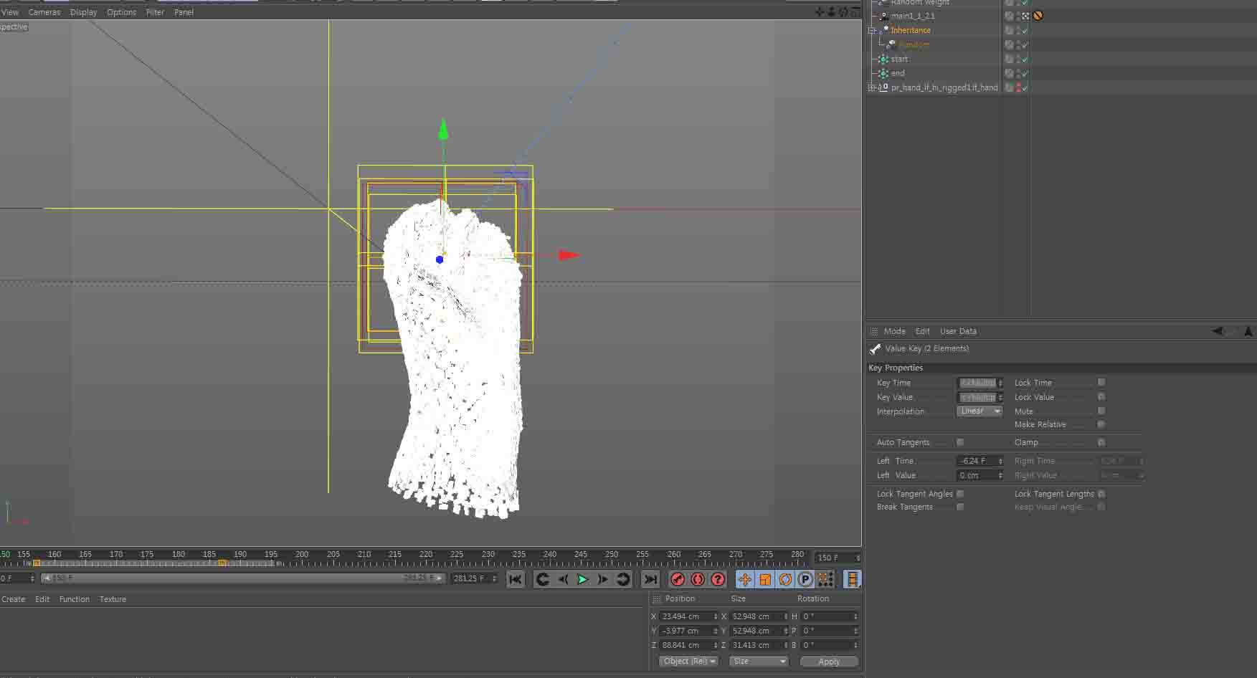The image size is (1257, 678).
Task: Click the orange tag on main1_1_2.1
Action: [1038, 16]
